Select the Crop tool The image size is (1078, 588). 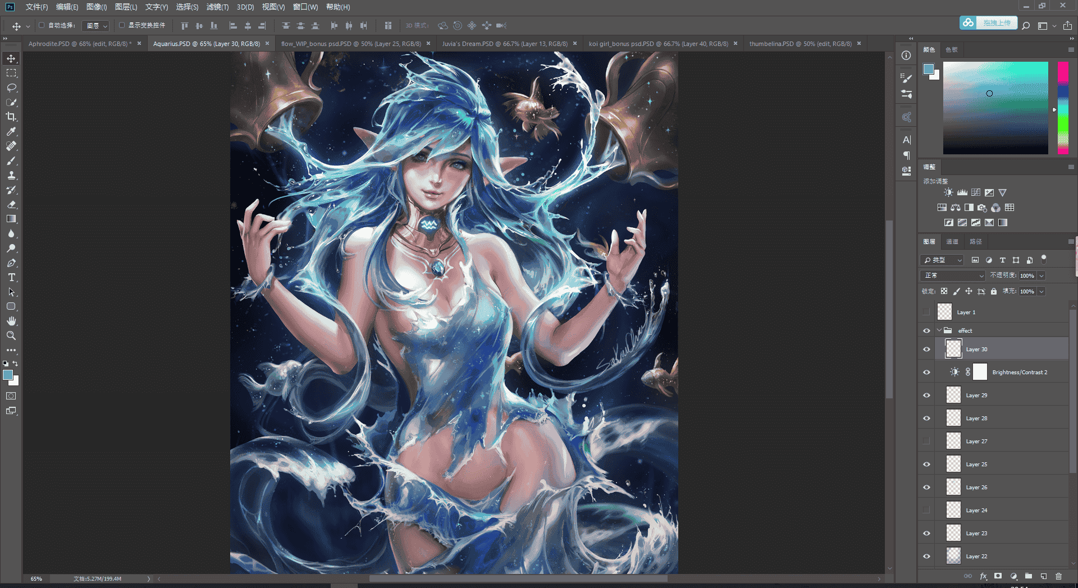[x=11, y=117]
